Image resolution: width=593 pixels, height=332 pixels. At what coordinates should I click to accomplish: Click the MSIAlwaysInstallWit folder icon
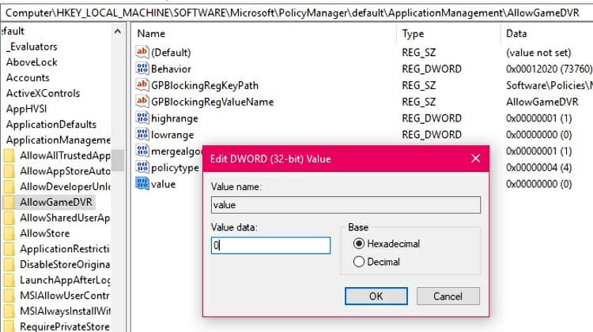(9, 311)
